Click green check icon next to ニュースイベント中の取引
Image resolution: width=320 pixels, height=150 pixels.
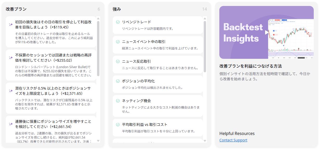(x=118, y=42)
